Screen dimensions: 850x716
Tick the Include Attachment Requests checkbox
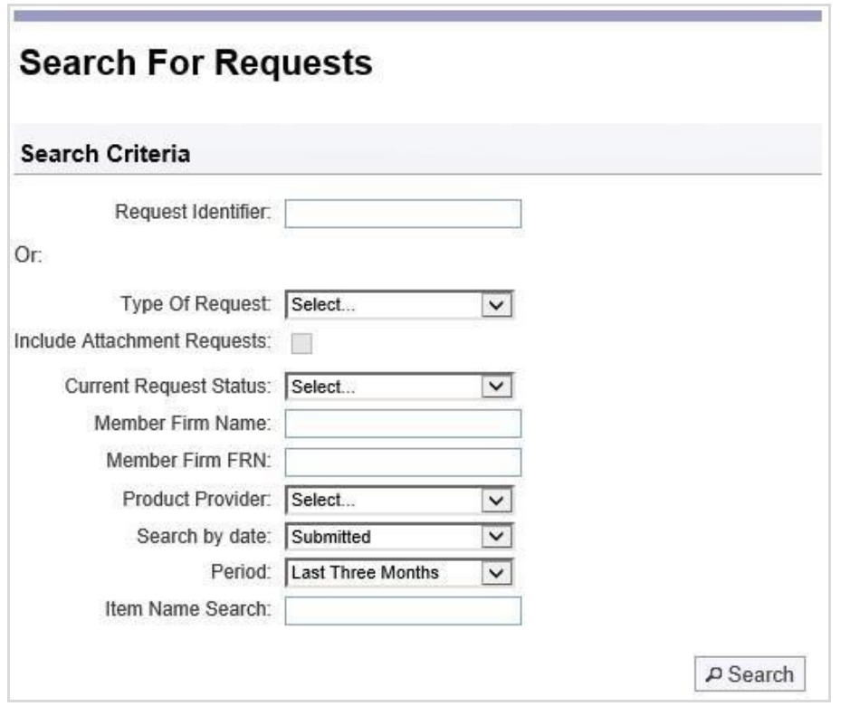pos(301,343)
